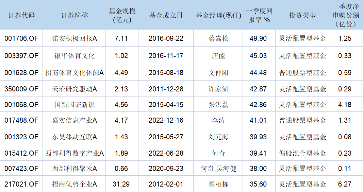Click the 偏股混合型基金 investment type cell
Screen dimensions: 363x192
[x=302, y=153]
